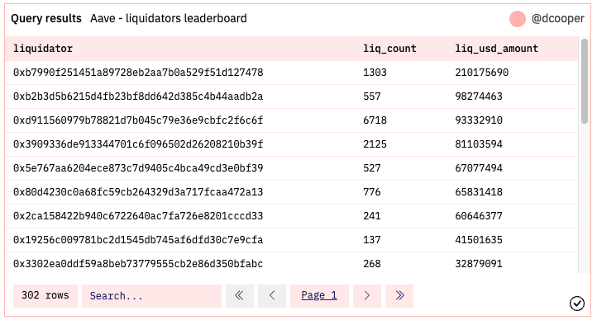The width and height of the screenshot is (597, 320).
Task: Sort by the liquidator column header
Action: [x=43, y=49]
